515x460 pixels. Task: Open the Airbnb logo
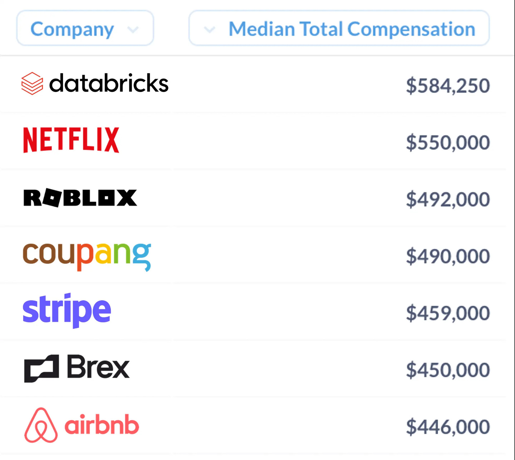pyautogui.click(x=82, y=425)
